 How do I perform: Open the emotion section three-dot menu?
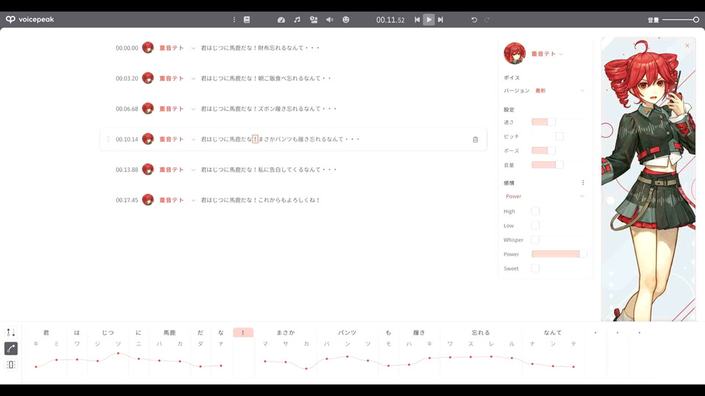click(x=582, y=183)
